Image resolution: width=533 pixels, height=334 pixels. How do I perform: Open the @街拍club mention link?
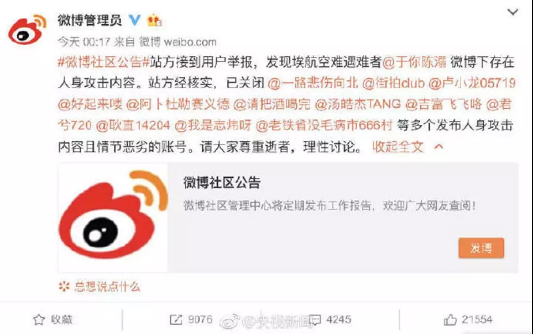pyautogui.click(x=393, y=83)
